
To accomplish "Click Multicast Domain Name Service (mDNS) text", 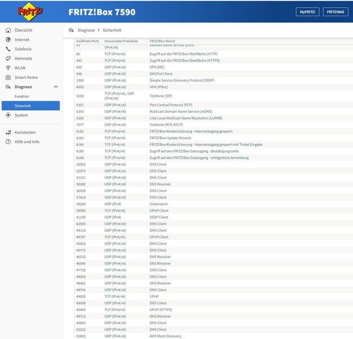I will 181,111.
